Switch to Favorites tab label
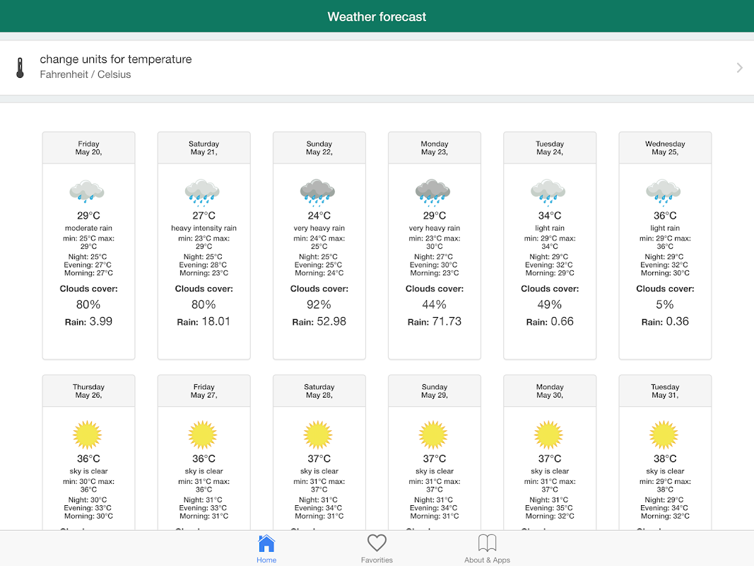This screenshot has width=754, height=566. click(x=377, y=560)
